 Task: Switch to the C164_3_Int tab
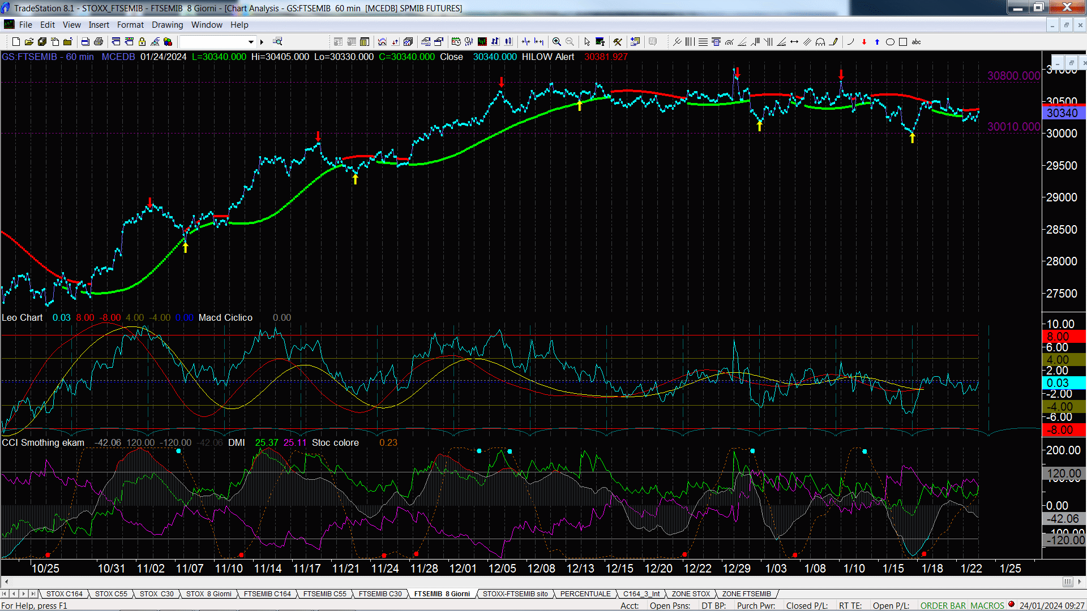coord(641,594)
